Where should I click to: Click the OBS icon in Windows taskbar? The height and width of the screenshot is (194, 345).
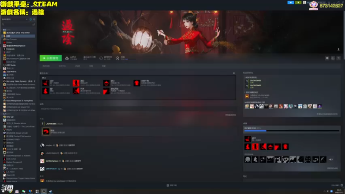point(44,191)
